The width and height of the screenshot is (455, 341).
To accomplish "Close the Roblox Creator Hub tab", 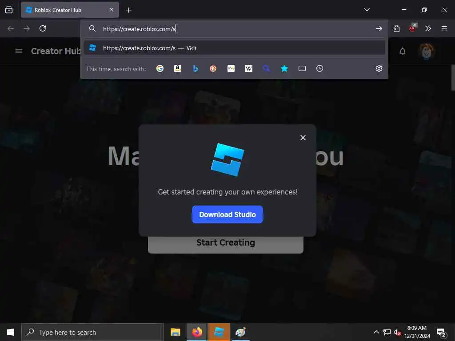I will point(112,10).
